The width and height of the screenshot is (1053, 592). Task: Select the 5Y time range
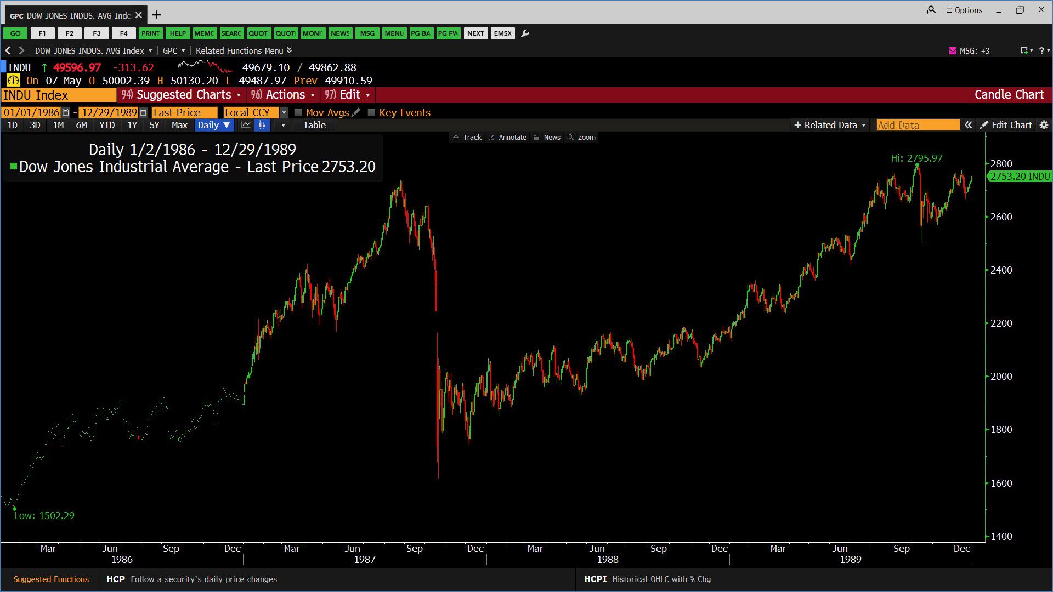click(x=155, y=125)
